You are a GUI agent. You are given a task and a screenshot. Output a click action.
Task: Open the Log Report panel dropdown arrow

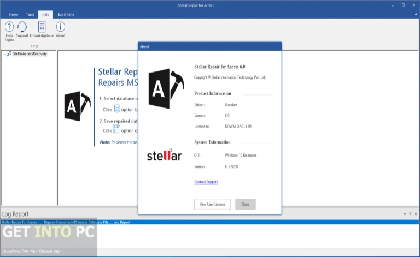[x=405, y=214]
